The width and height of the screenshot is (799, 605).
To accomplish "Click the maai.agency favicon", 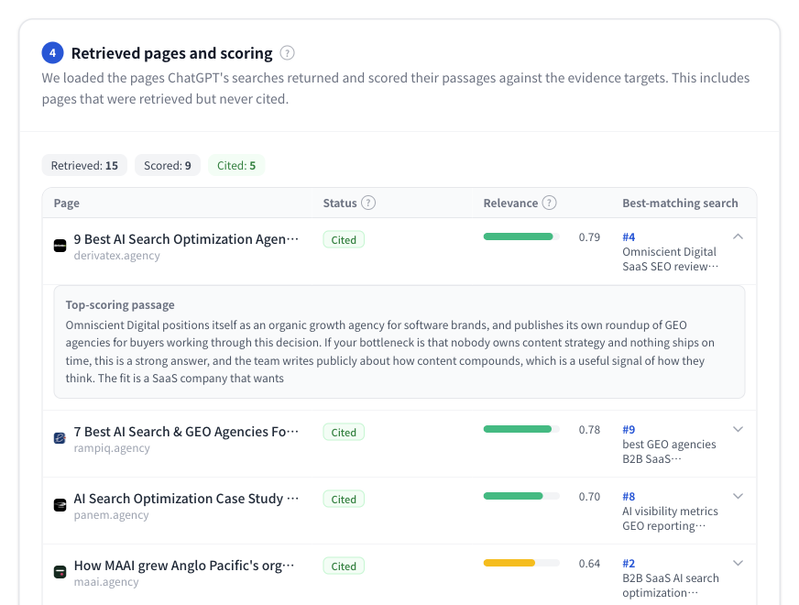I will [x=60, y=572].
